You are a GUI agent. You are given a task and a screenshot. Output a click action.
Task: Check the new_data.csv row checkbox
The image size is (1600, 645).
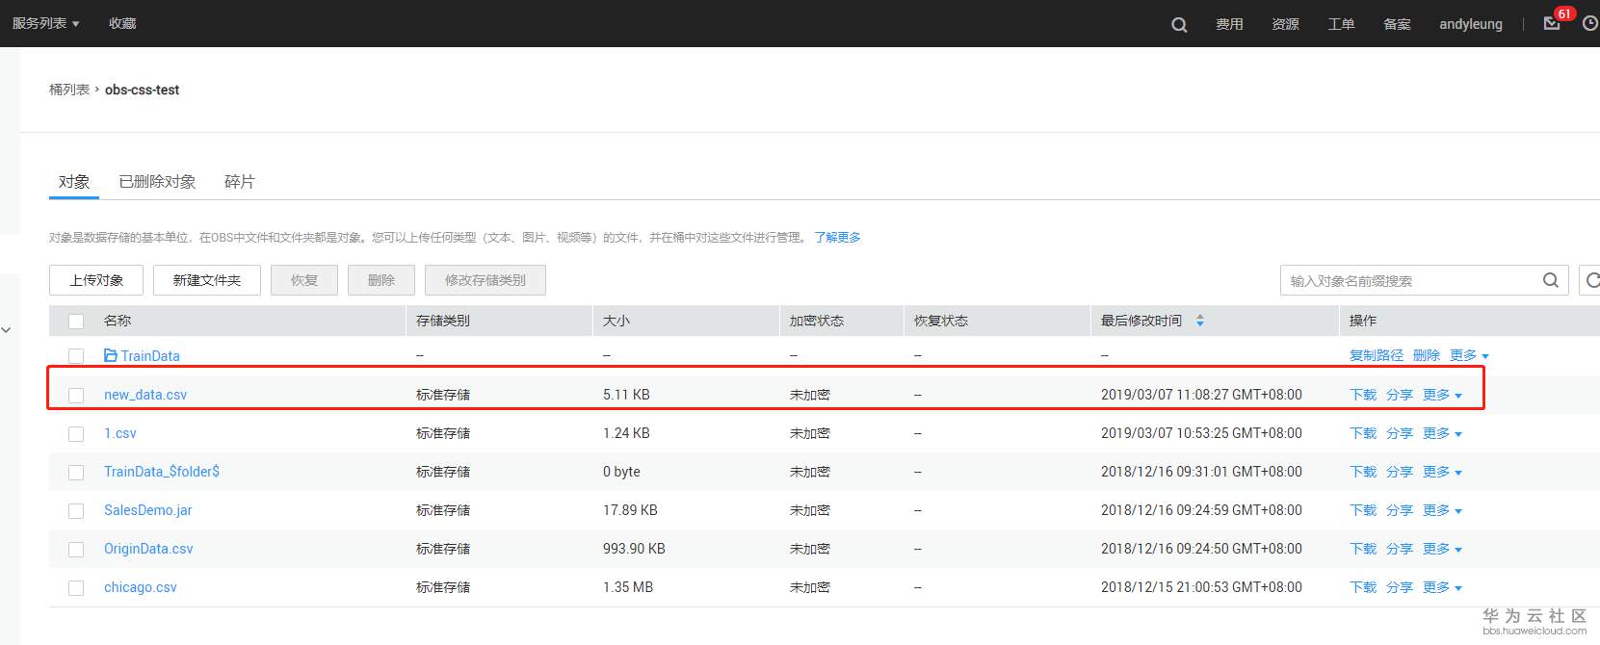coord(76,395)
